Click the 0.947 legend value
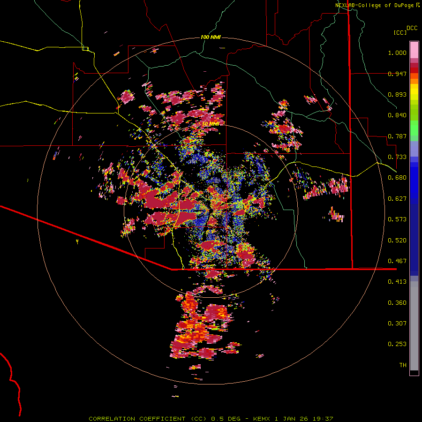Viewport: 422px width, 422px height. coord(397,74)
